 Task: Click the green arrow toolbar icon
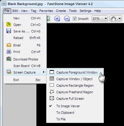pos(48,18)
